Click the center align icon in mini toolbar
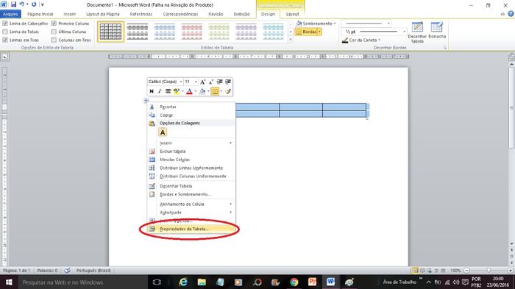This screenshot has height=289, width=515. pyautogui.click(x=168, y=91)
